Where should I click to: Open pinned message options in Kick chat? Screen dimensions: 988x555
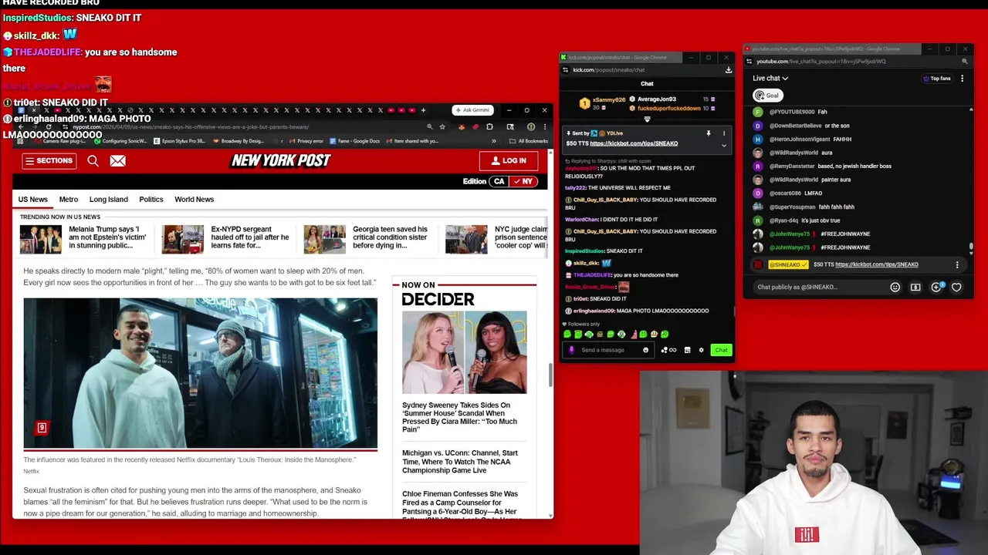coord(724,133)
